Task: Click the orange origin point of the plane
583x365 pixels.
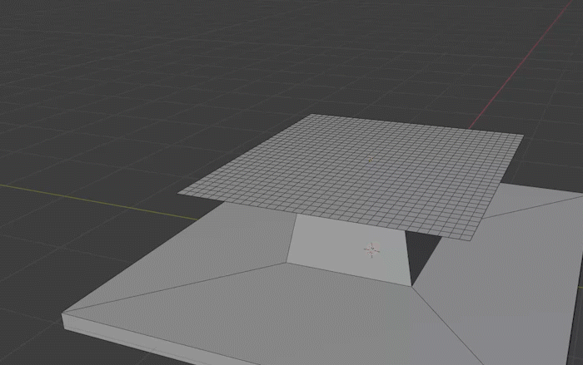Action: (371, 160)
